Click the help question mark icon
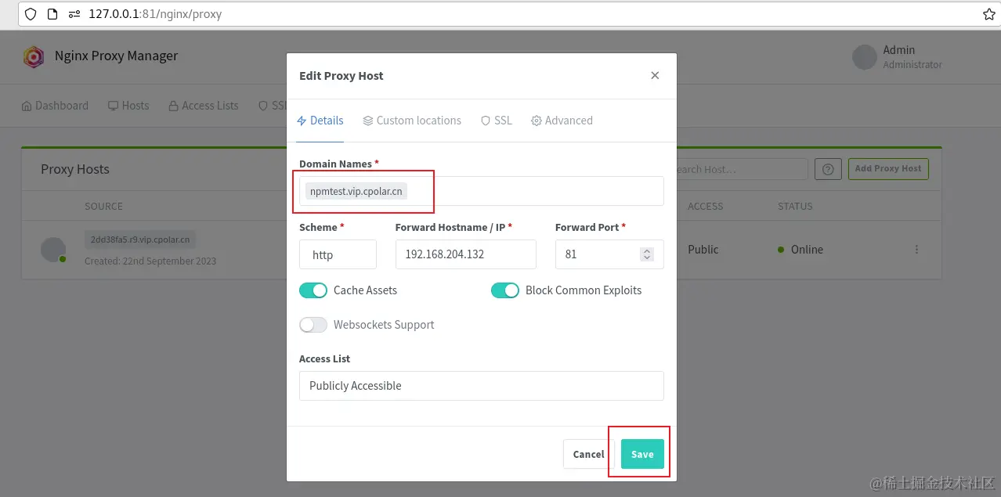 tap(828, 169)
